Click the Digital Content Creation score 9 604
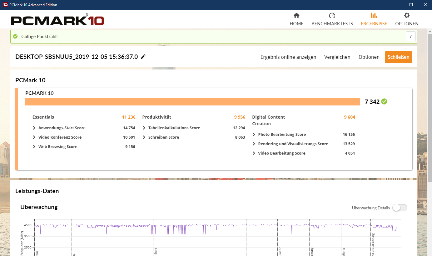Screen dimensions: 432x256 [x=350, y=117]
